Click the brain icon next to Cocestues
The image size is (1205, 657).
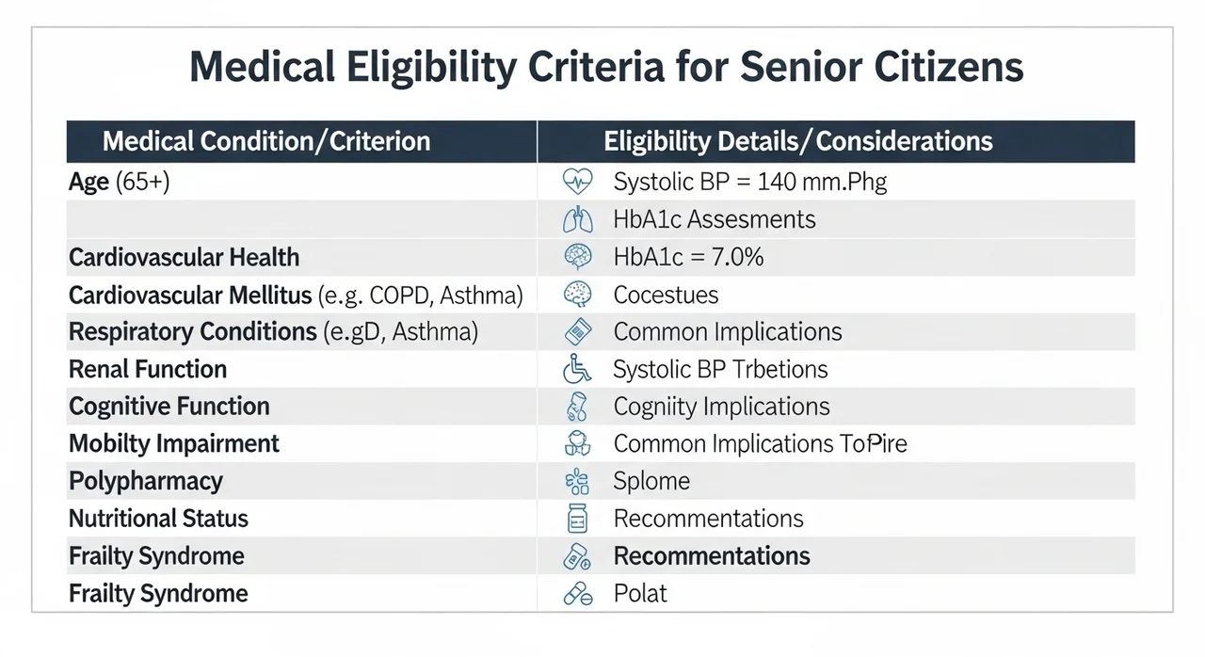point(576,295)
